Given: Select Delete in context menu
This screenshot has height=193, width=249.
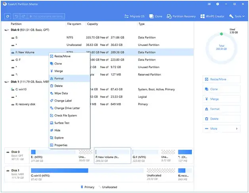Looking at the screenshot, I should click(x=69, y=86).
